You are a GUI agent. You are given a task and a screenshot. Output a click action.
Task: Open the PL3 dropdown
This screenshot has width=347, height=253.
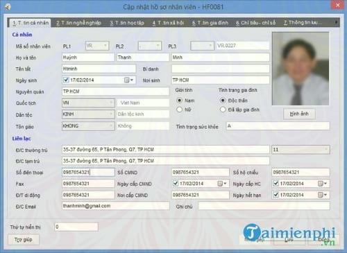point(202,46)
